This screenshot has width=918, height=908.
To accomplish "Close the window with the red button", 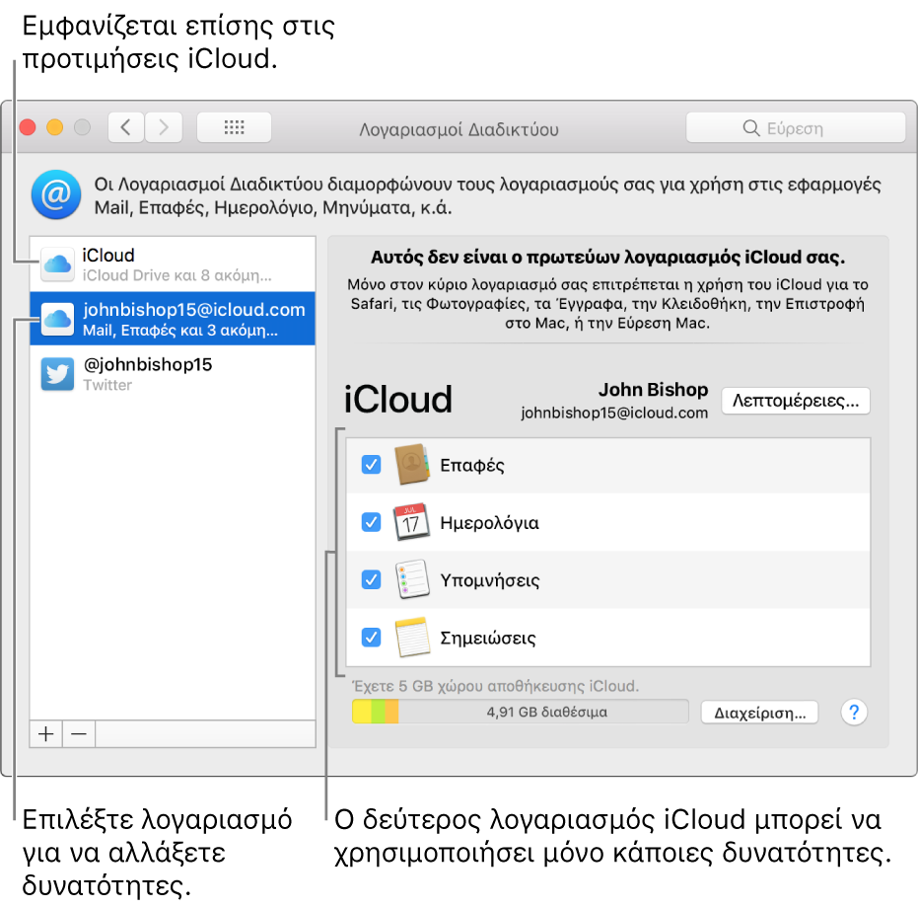I will (27, 127).
